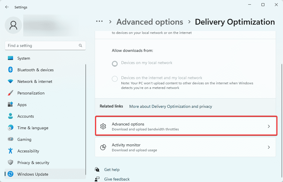Choose Devices on the internet and local network

[x=115, y=79]
